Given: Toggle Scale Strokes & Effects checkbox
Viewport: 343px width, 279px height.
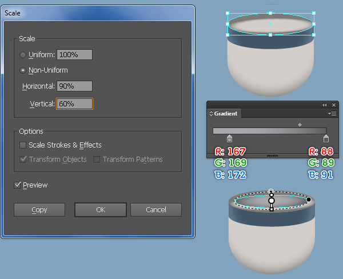Looking at the screenshot, I should pos(23,145).
